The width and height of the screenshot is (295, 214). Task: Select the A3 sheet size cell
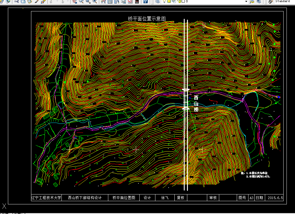click(x=251, y=198)
